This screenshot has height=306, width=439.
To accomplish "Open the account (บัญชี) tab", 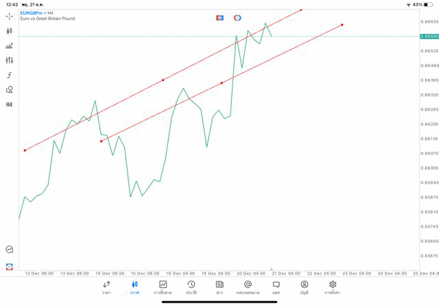I will pyautogui.click(x=304, y=287).
